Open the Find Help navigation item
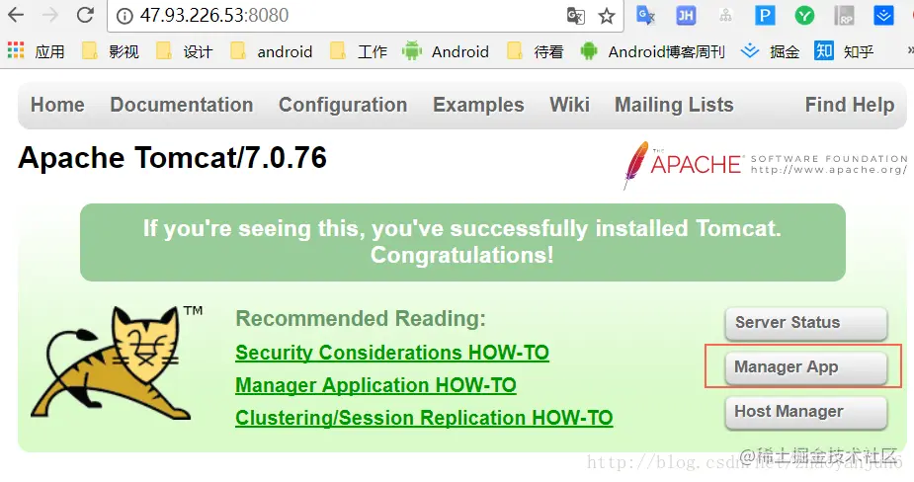Viewport: 914px width, 482px height. tap(850, 105)
